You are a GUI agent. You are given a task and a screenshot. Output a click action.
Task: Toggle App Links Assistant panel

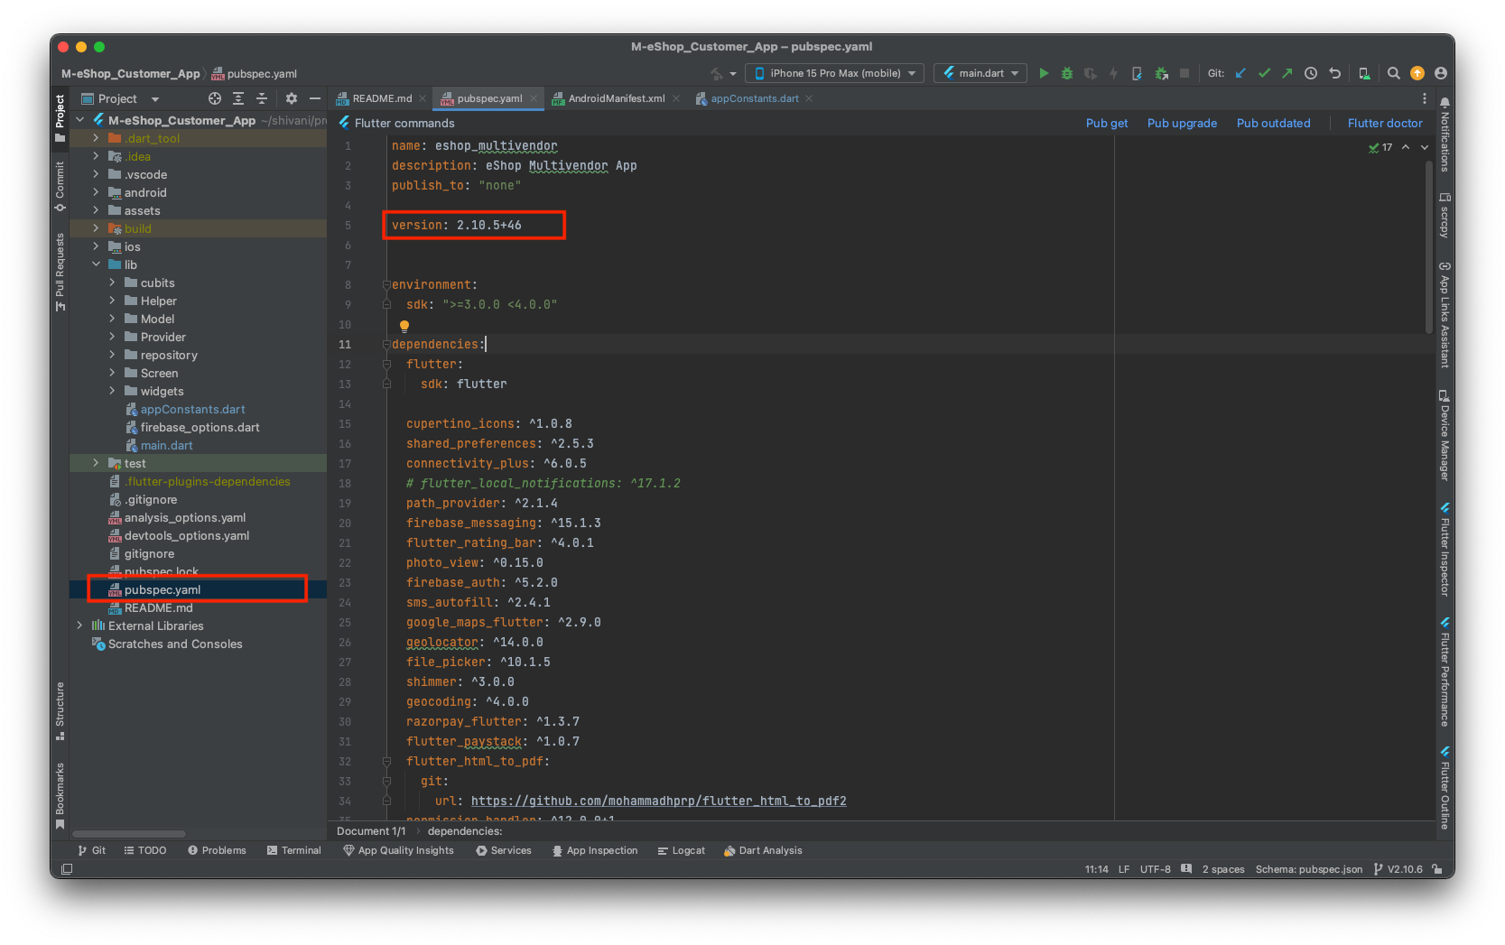pyautogui.click(x=1445, y=314)
